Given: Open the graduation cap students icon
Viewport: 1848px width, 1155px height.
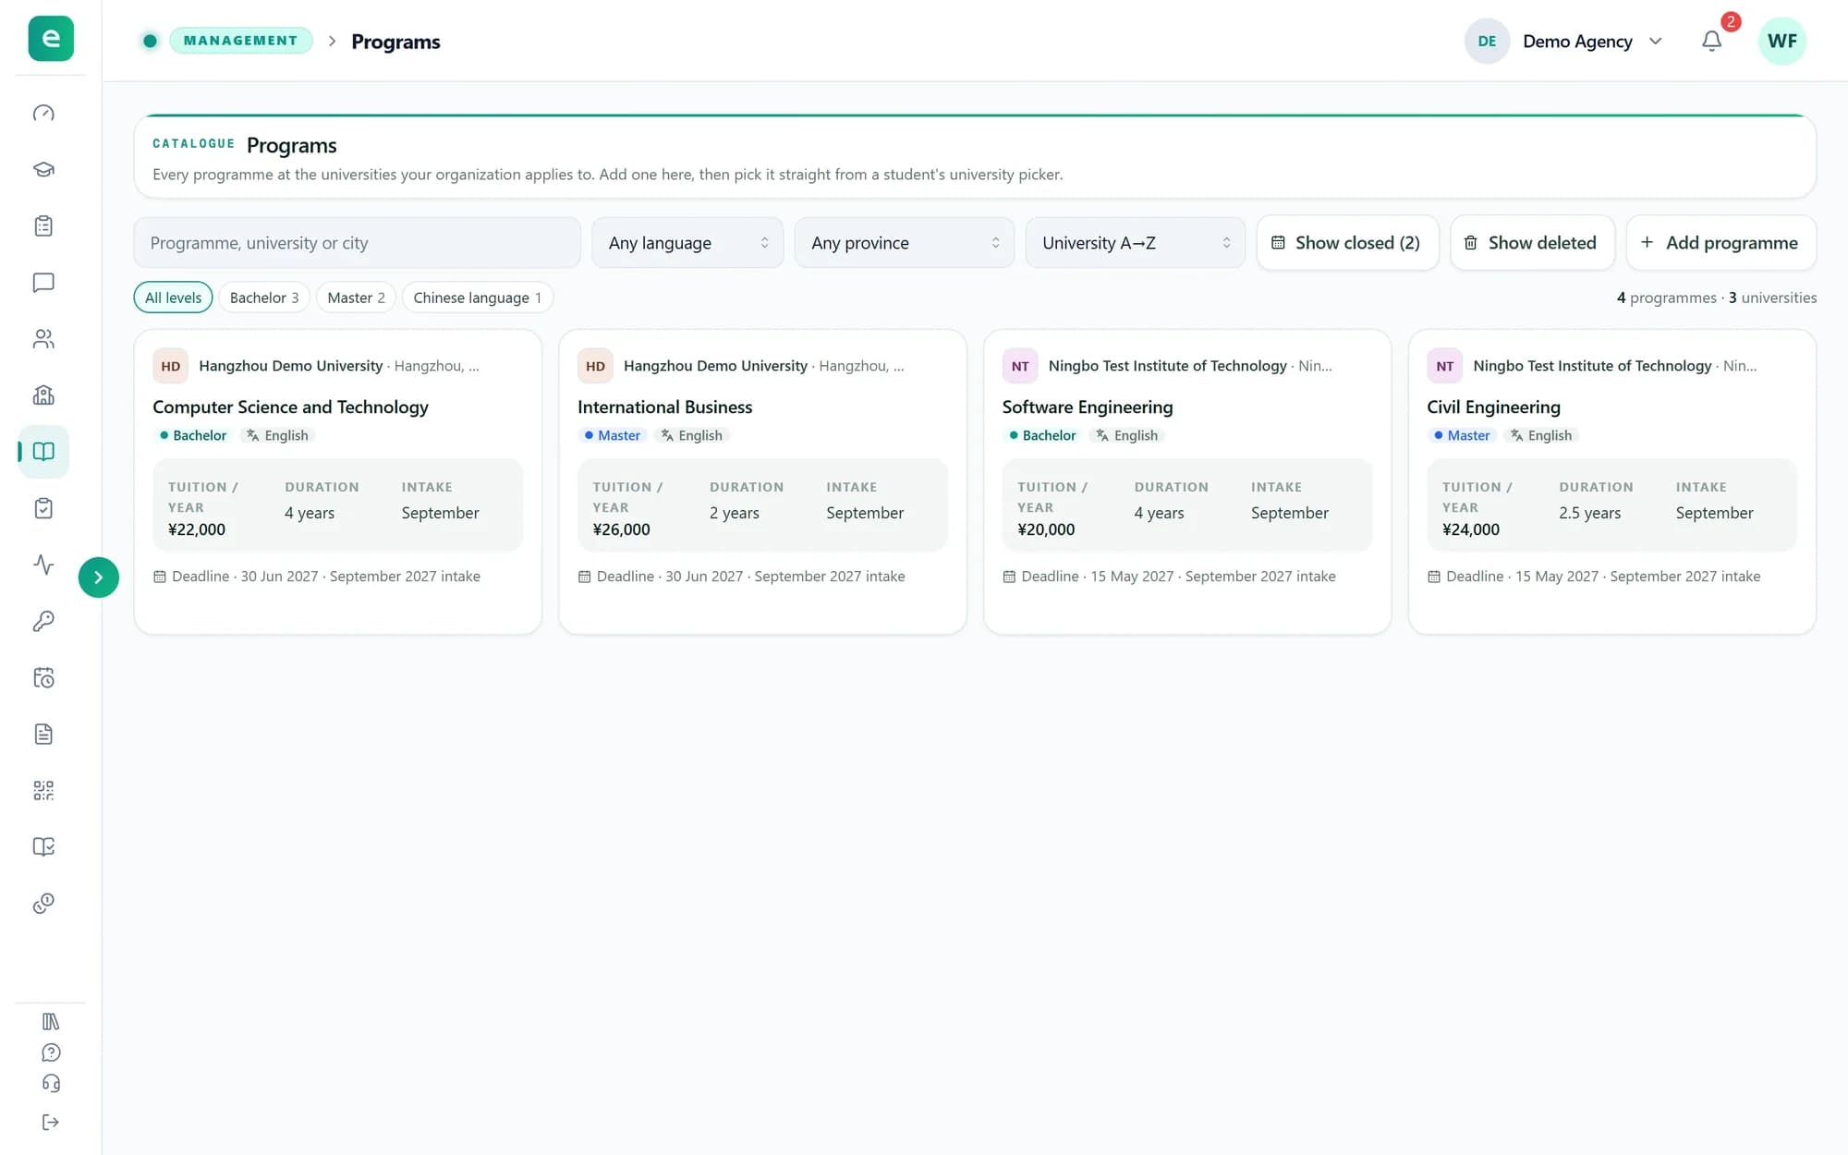Looking at the screenshot, I should click(43, 169).
